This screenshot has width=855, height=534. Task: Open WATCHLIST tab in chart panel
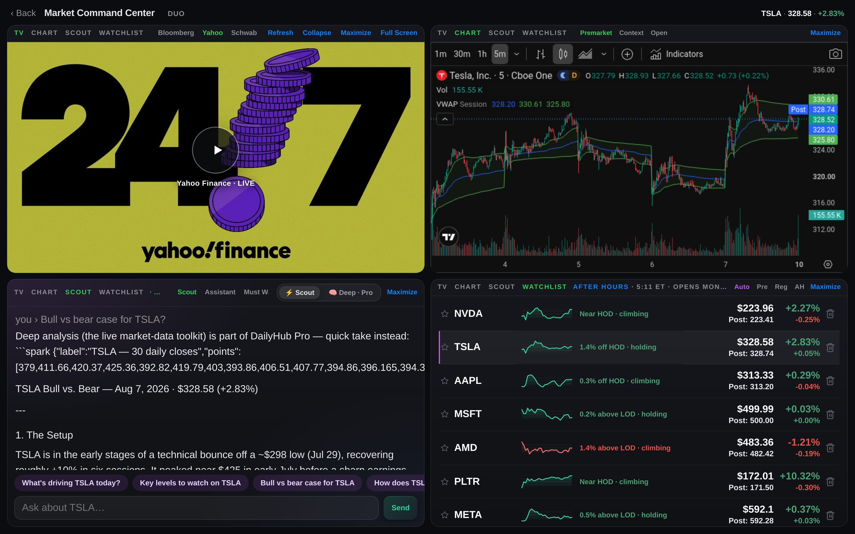point(544,33)
